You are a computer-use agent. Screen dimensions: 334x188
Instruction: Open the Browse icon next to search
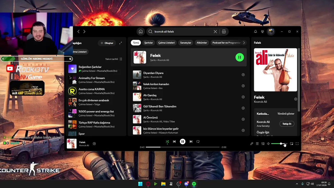click(224, 32)
